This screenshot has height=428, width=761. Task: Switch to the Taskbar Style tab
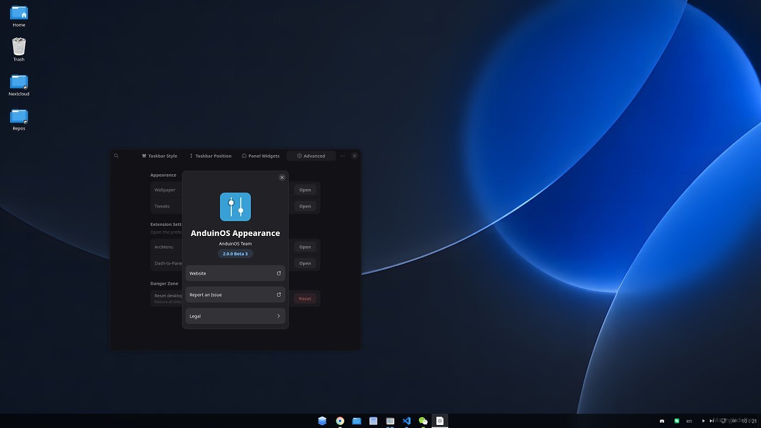tap(159, 156)
